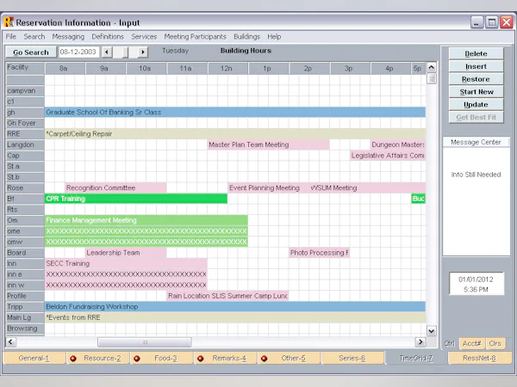517x387 pixels.
Task: Open the Messaging menu
Action: click(68, 36)
